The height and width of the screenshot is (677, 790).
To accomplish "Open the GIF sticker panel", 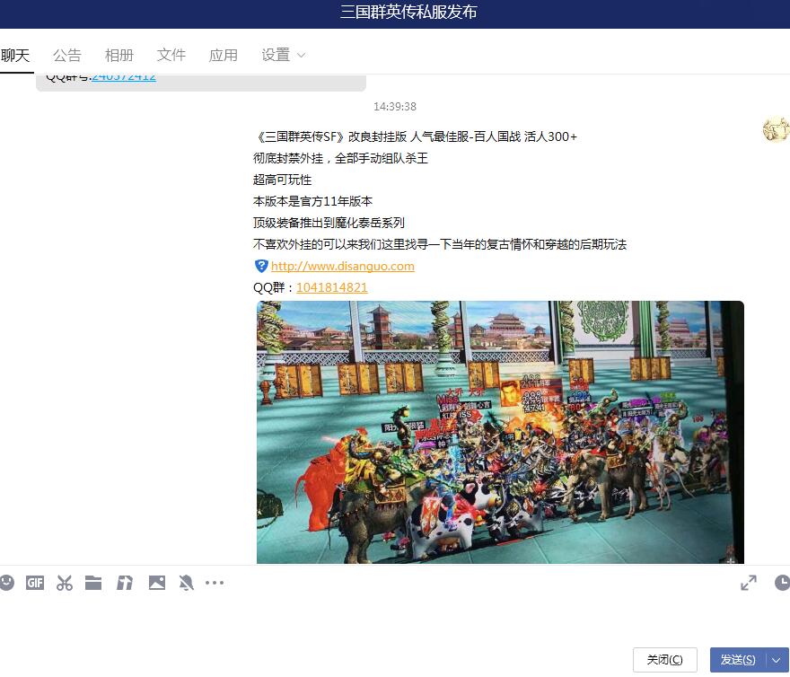I will tap(35, 583).
